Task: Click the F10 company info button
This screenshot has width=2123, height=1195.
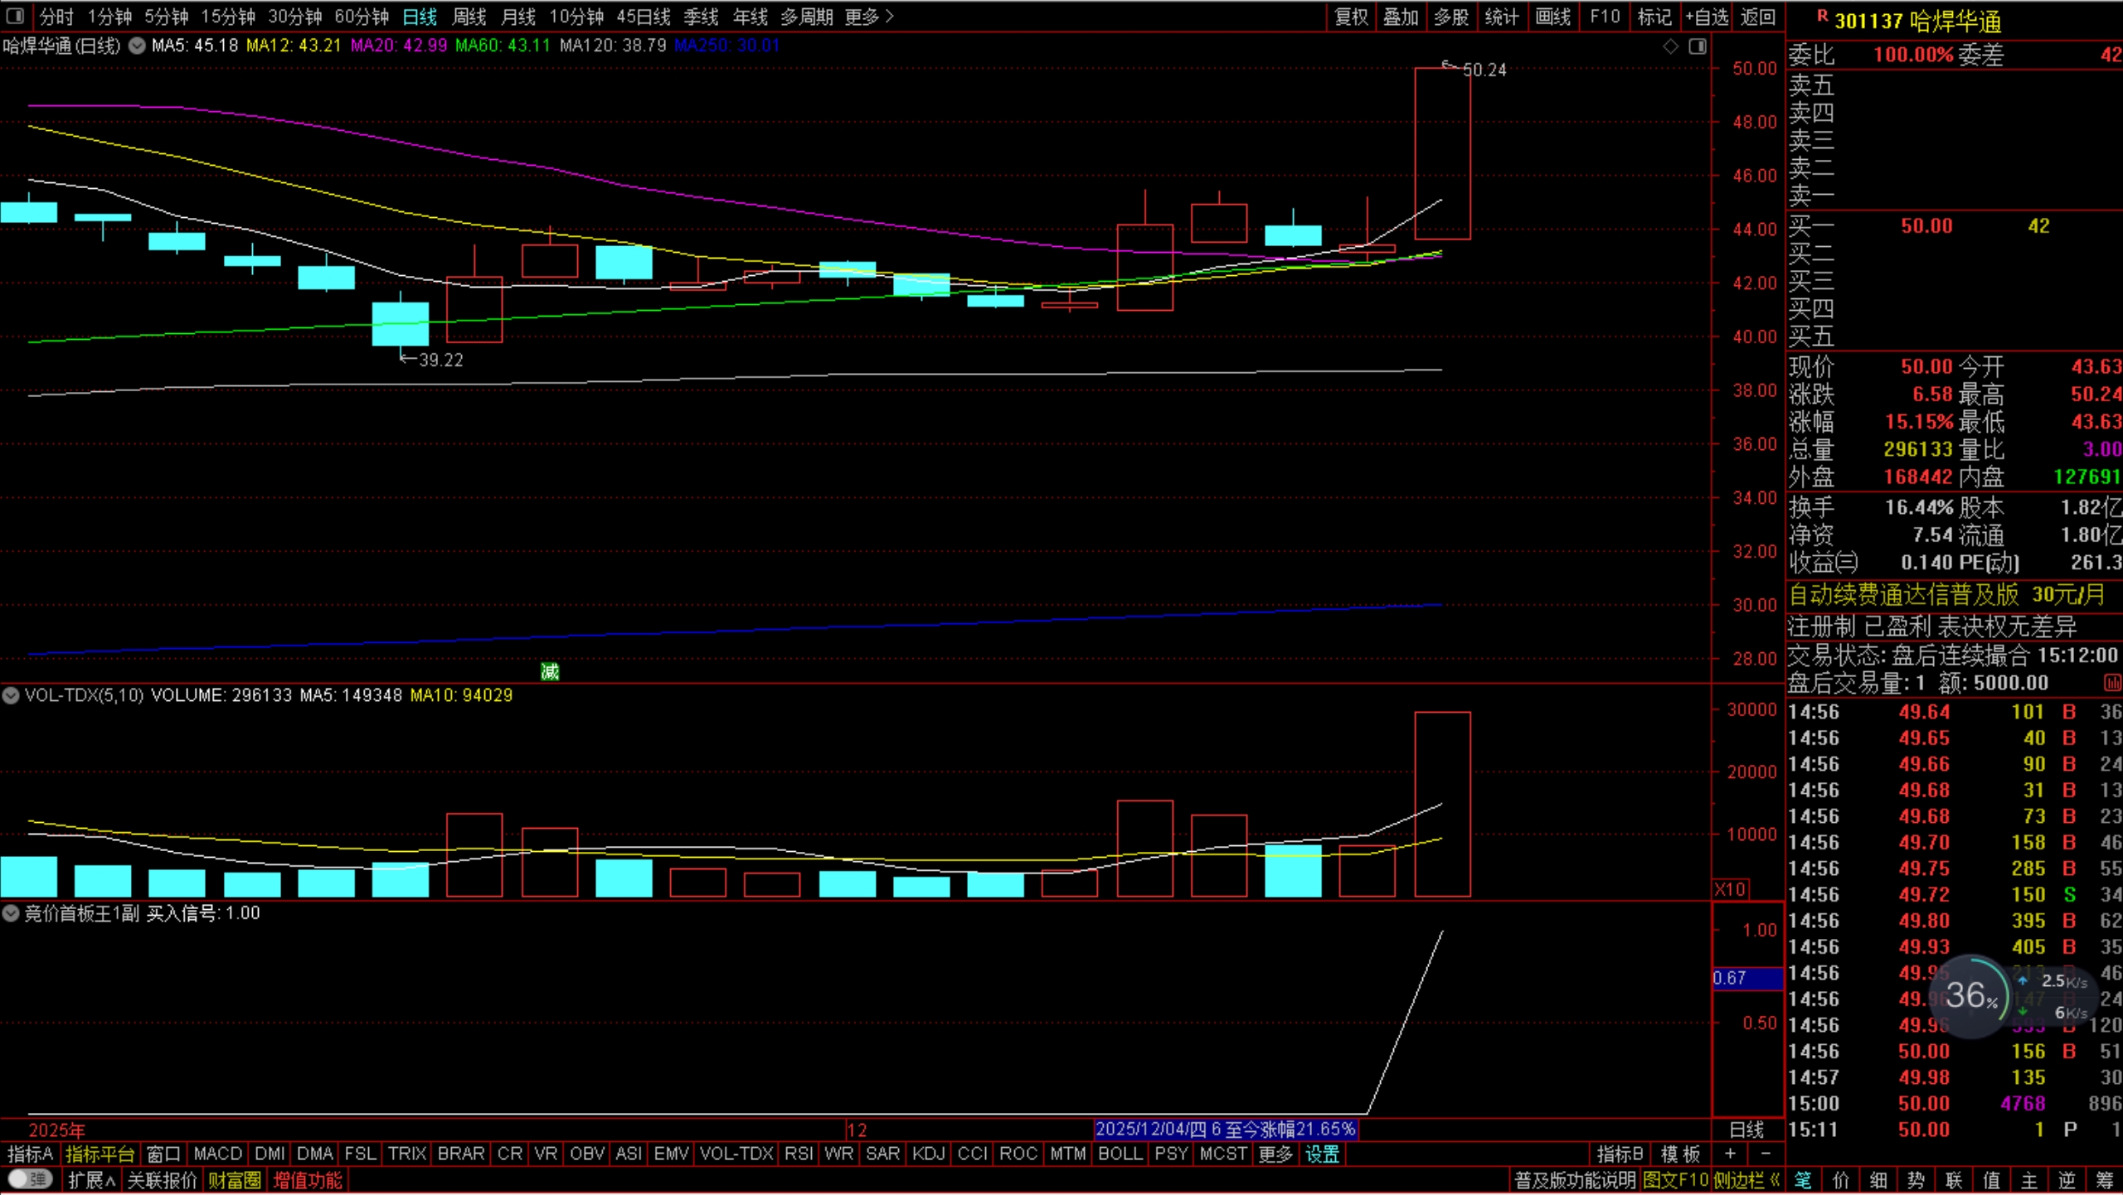Action: tap(1604, 17)
